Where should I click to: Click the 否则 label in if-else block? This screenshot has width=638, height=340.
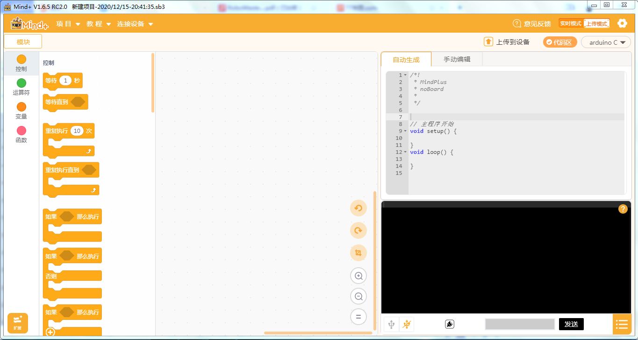point(51,276)
